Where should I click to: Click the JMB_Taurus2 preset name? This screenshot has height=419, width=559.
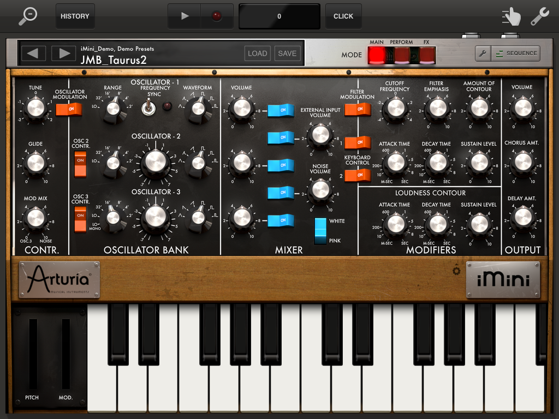[114, 60]
